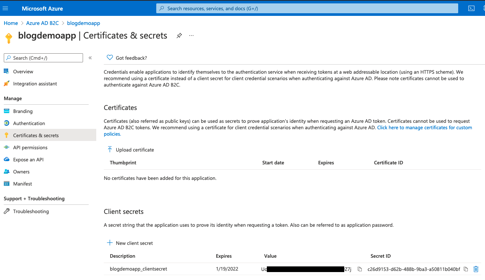Copy the Secret ID to clipboard
Screen dimensions: 485x280
(x=466, y=269)
